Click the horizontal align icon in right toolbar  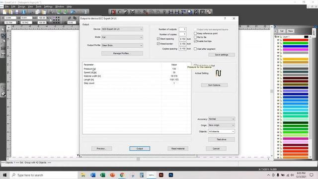pyautogui.click(x=171, y=12)
